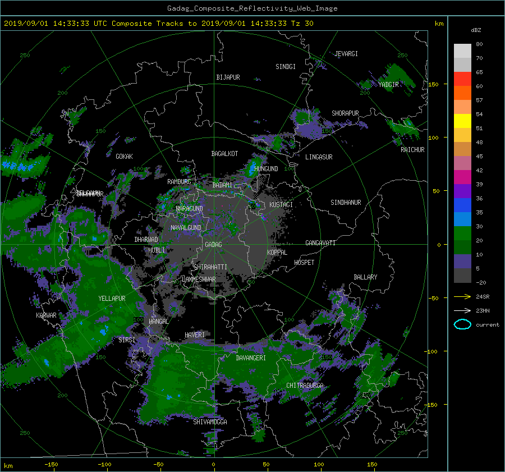Click the cyan current ellipse legend icon
This screenshot has width=505, height=472.
point(462,324)
